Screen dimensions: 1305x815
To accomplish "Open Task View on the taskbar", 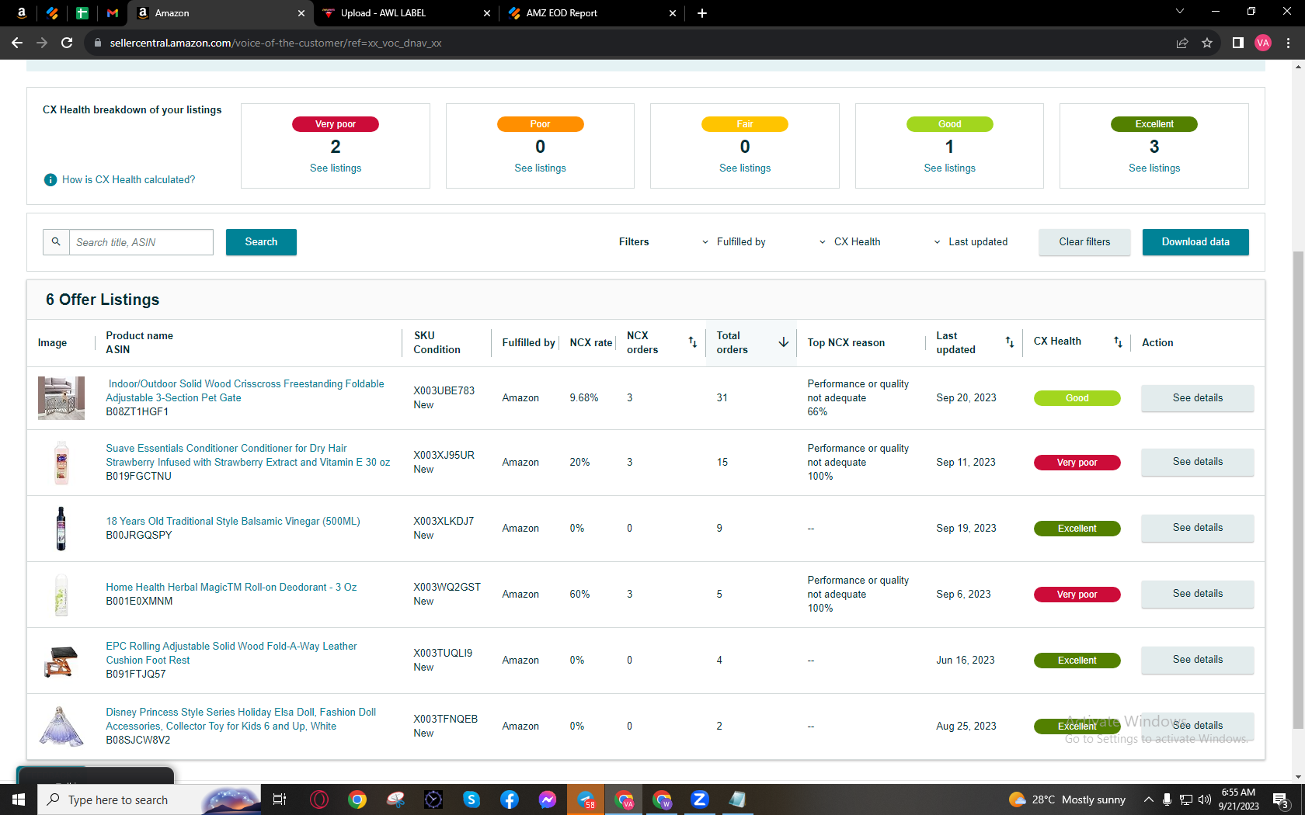I will click(280, 799).
